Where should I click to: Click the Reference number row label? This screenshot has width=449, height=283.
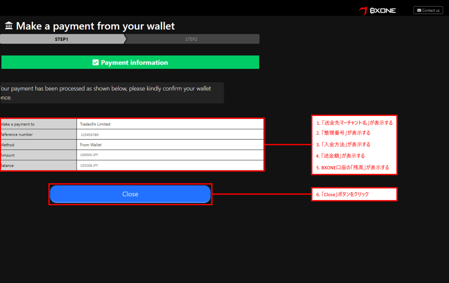pyautogui.click(x=17, y=135)
